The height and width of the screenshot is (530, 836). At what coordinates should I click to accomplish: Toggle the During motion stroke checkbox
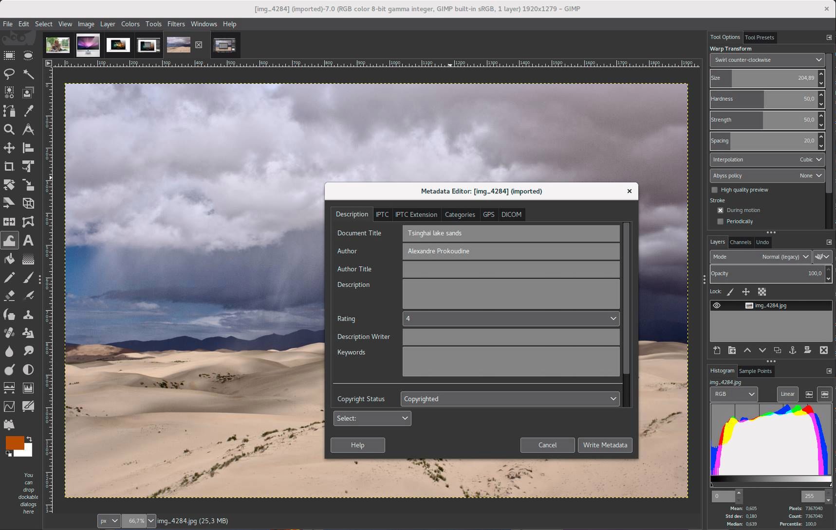(x=720, y=210)
